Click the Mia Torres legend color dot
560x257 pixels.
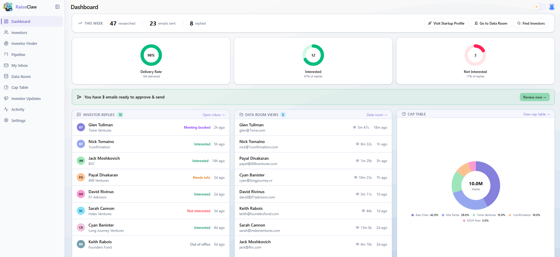pyautogui.click(x=443, y=215)
